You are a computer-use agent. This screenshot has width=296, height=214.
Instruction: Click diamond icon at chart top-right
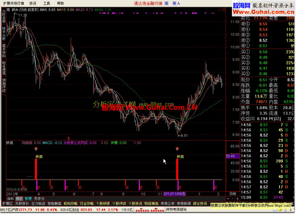pos(219,10)
